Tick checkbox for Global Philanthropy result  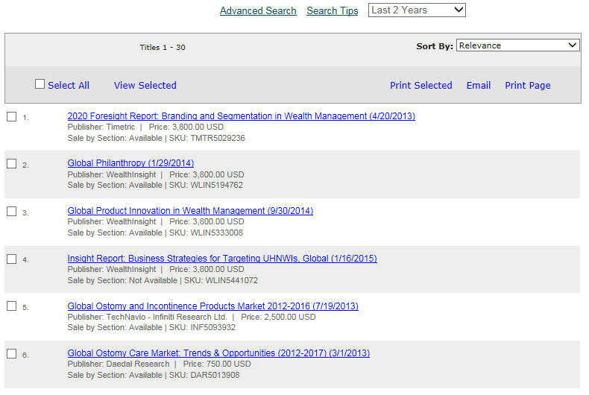(x=11, y=164)
